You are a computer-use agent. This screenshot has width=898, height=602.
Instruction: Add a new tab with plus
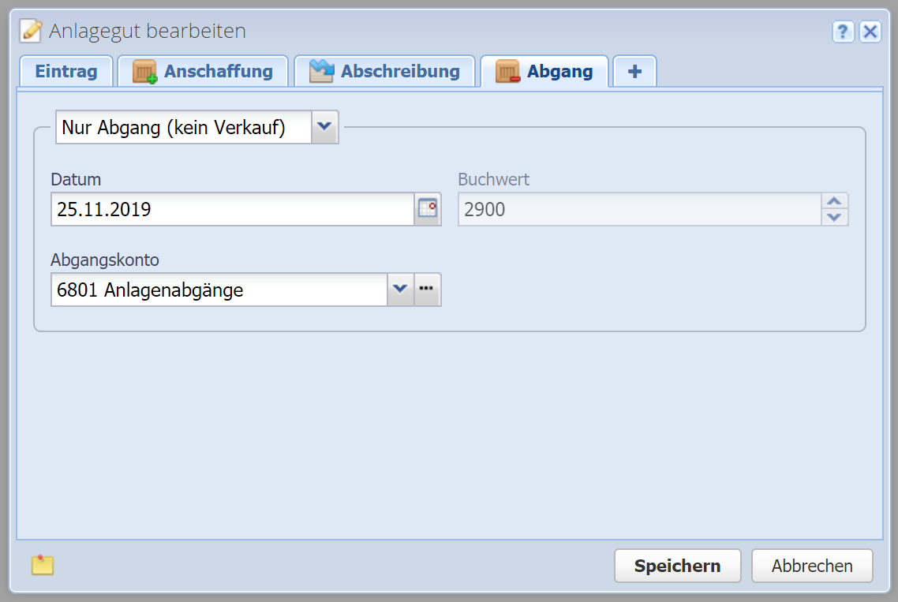coord(634,72)
